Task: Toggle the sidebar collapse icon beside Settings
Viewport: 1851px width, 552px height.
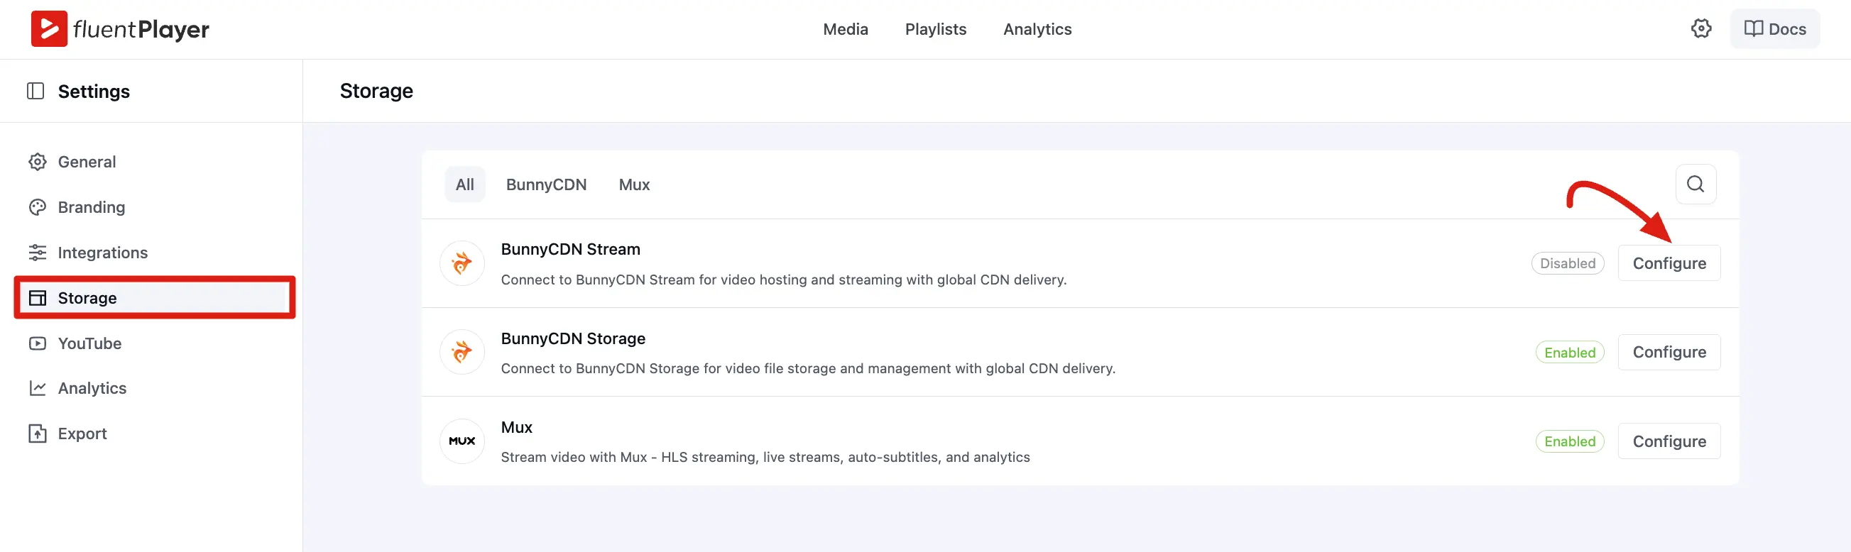Action: 36,91
